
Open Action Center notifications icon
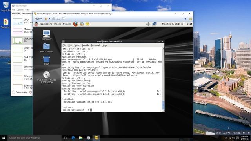[x=237, y=138]
